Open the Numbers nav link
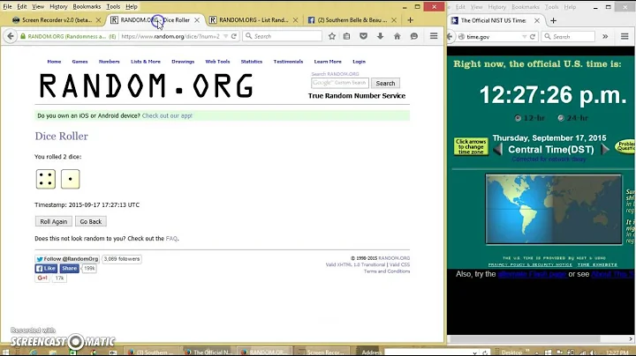636x356 pixels. pyautogui.click(x=110, y=62)
